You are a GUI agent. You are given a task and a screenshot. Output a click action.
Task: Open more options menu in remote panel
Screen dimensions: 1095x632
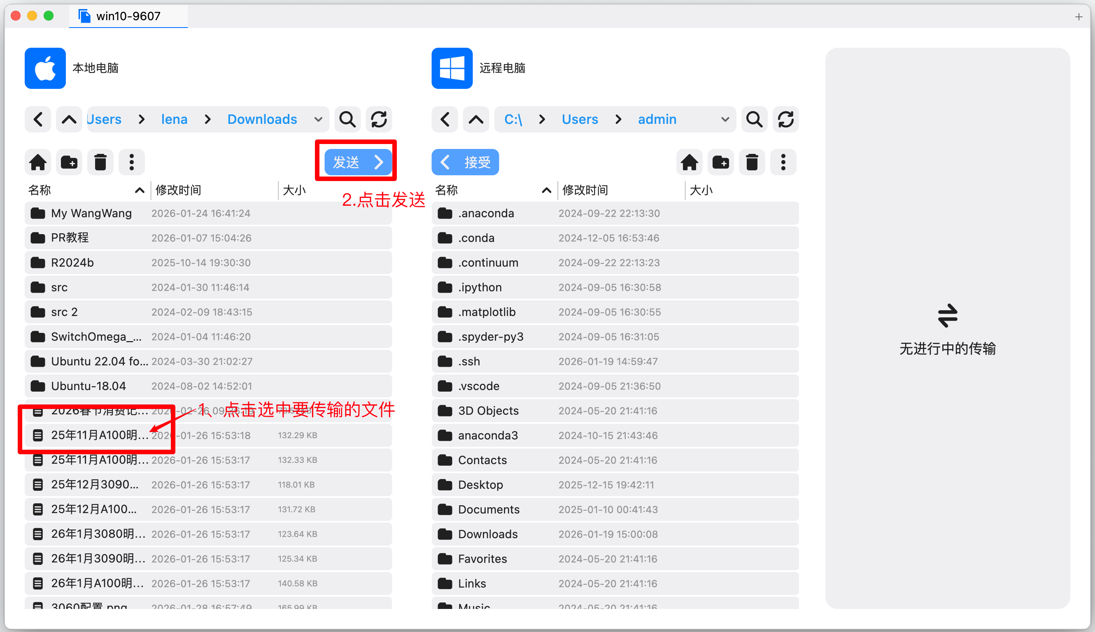point(783,162)
